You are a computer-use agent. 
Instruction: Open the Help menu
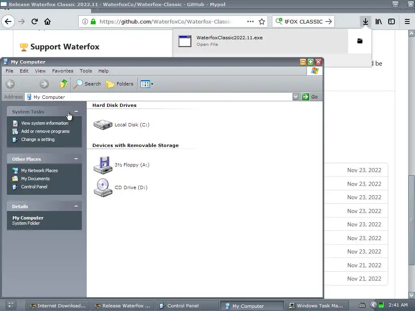pos(103,71)
